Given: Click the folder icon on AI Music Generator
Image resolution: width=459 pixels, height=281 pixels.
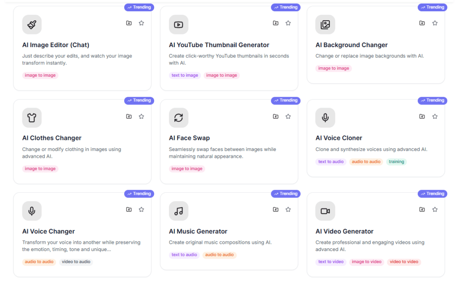Looking at the screenshot, I should 275,209.
